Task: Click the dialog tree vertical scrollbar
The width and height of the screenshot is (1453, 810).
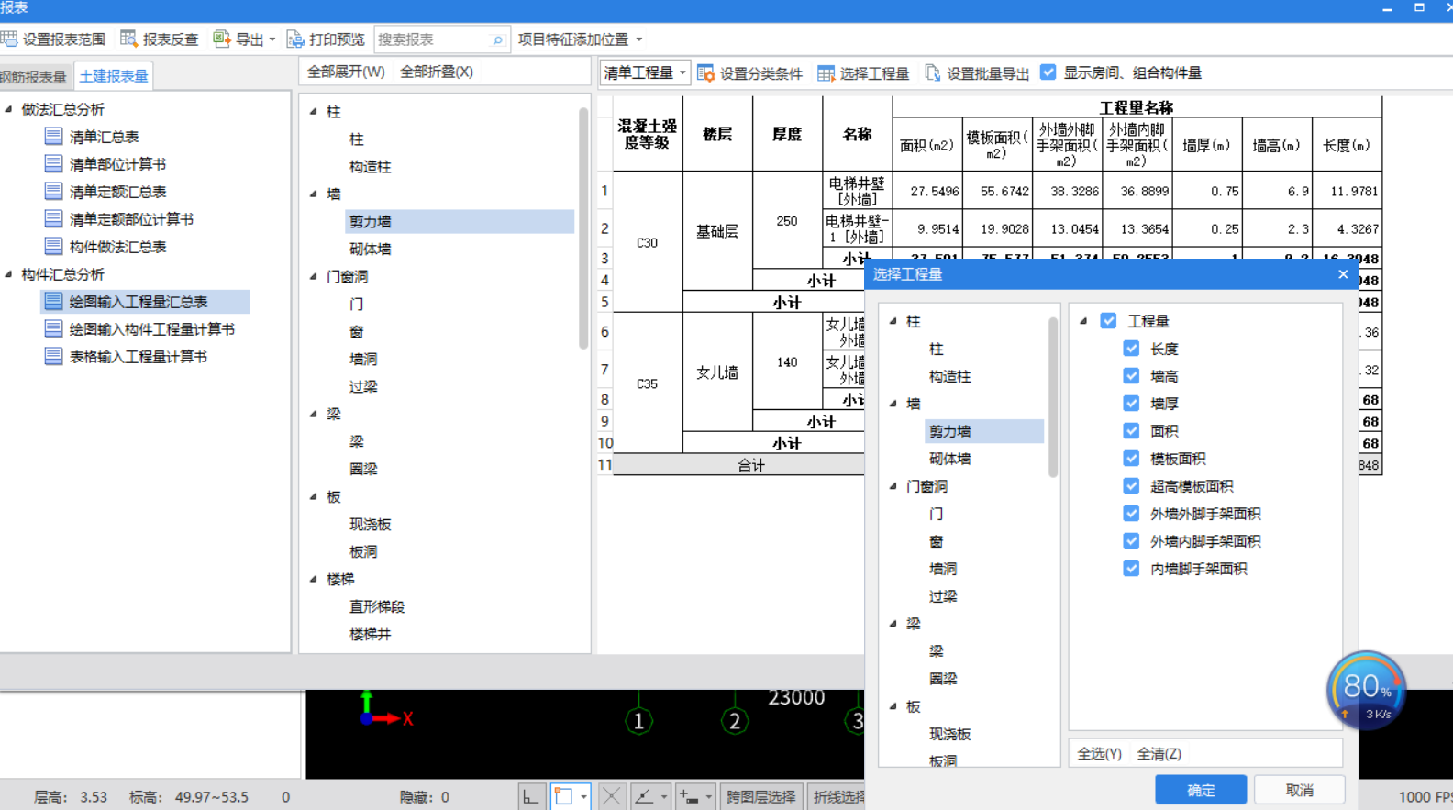Action: click(1053, 397)
